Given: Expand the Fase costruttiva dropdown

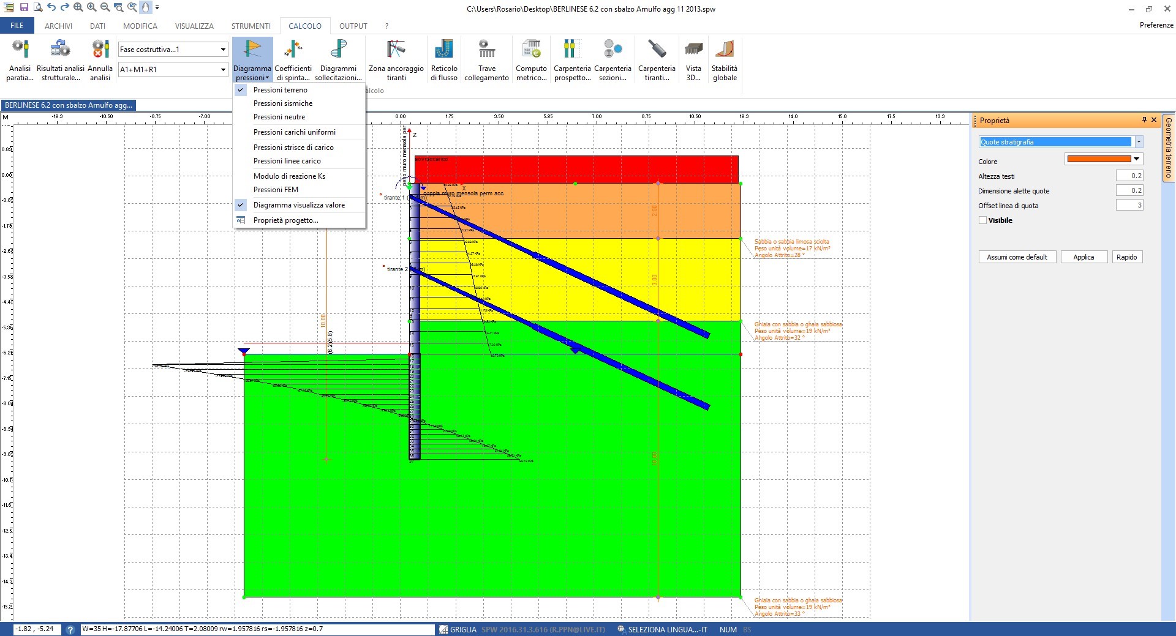Looking at the screenshot, I should (223, 50).
